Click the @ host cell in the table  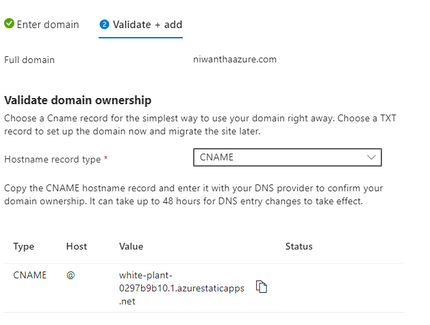pyautogui.click(x=71, y=275)
